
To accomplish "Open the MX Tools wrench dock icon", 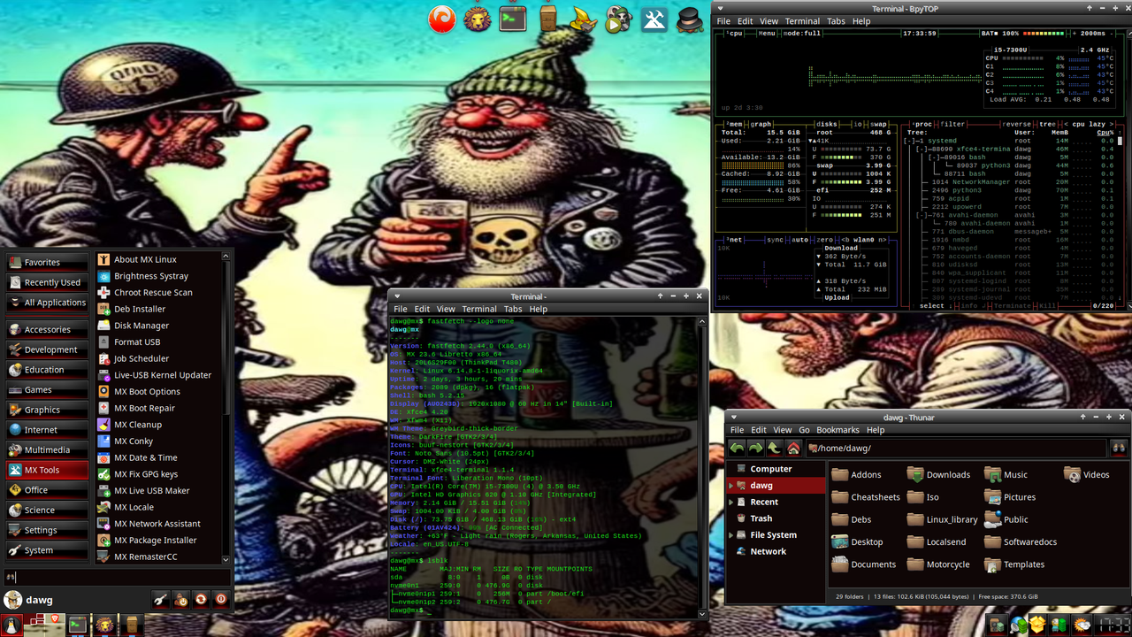I will (654, 19).
